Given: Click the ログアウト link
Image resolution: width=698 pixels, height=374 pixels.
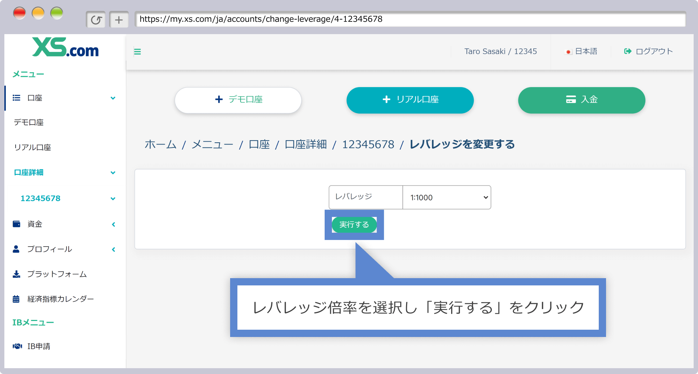Looking at the screenshot, I should [x=649, y=51].
